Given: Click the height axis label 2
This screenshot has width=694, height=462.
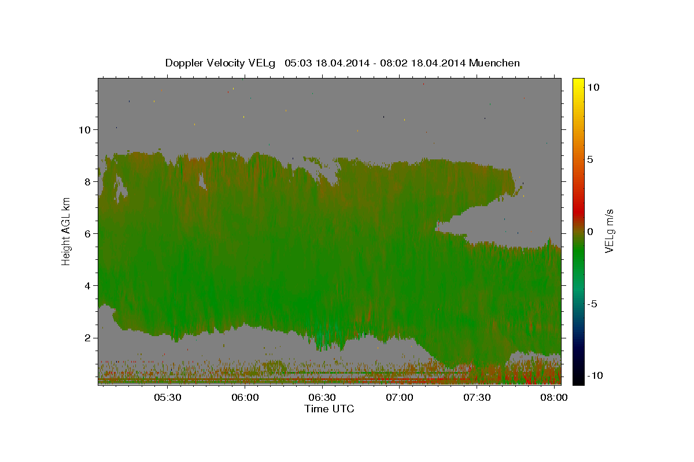Looking at the screenshot, I should (88, 338).
